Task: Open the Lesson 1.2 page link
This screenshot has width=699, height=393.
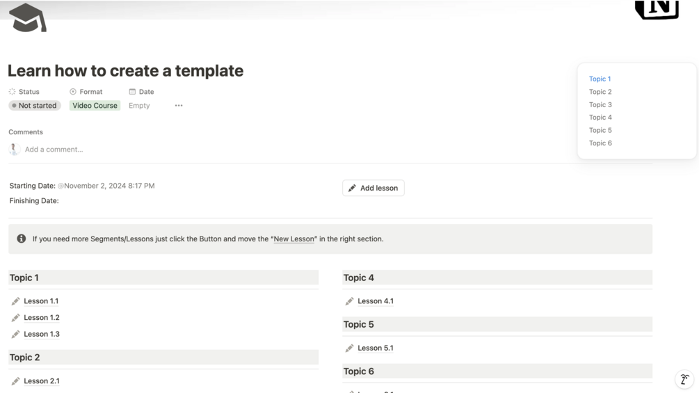Action: [x=42, y=318]
